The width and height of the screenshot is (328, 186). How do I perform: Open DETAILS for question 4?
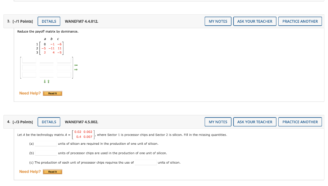pyautogui.click(x=49, y=122)
